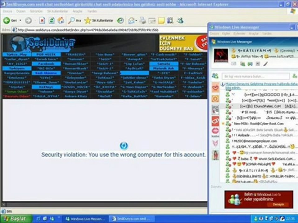
Task: Open Dosya menu in Internet Explorer
Action: [7, 11]
